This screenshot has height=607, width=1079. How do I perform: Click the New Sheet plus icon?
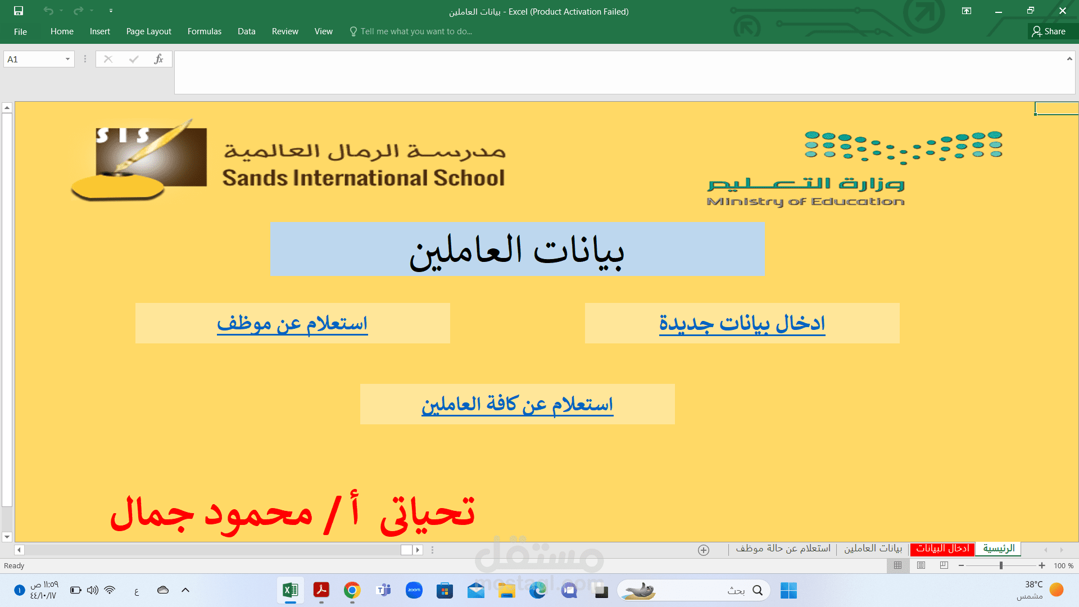click(704, 550)
